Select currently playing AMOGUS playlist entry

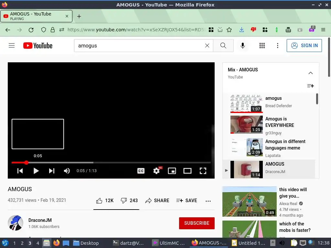269,169
